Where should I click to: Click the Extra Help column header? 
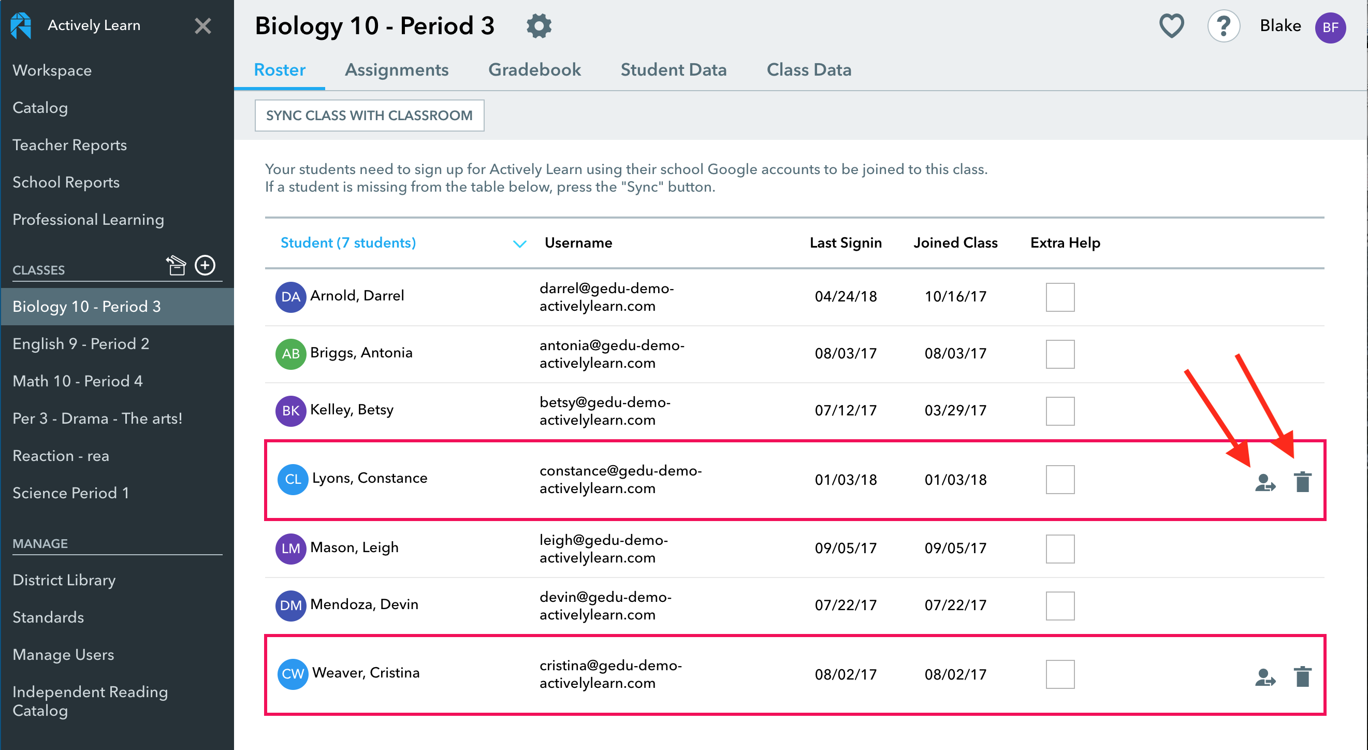(1065, 243)
